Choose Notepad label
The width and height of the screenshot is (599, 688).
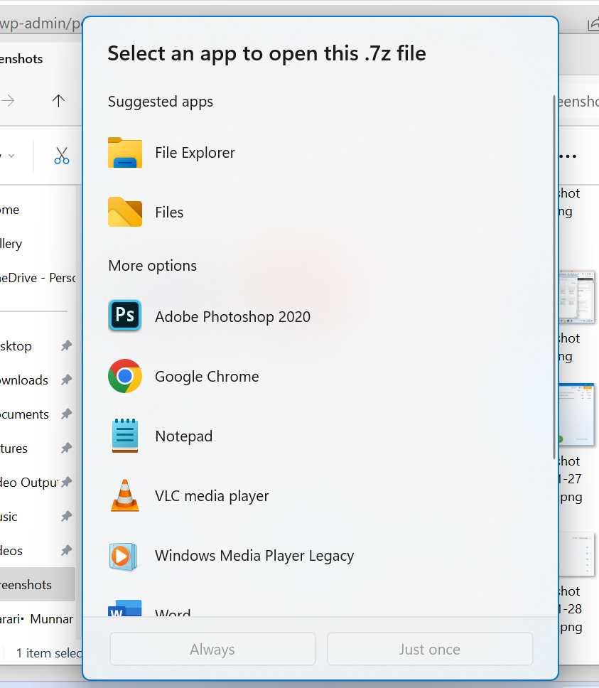tap(184, 436)
